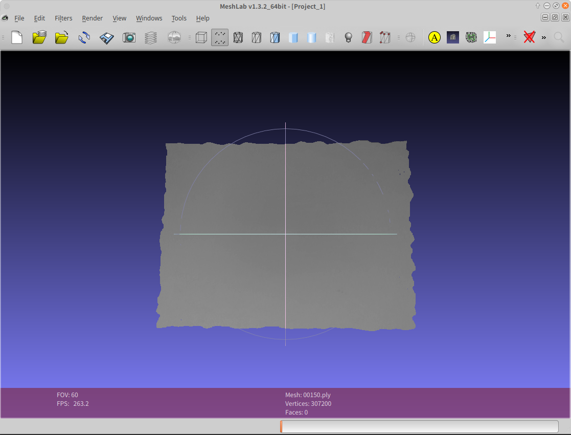Screen dimensions: 571x435
Task: Switch to smooth shading render mode
Action: pos(312,37)
